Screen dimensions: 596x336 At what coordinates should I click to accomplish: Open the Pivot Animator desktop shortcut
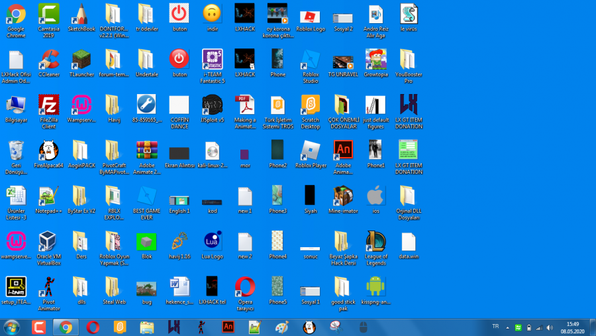click(x=48, y=286)
